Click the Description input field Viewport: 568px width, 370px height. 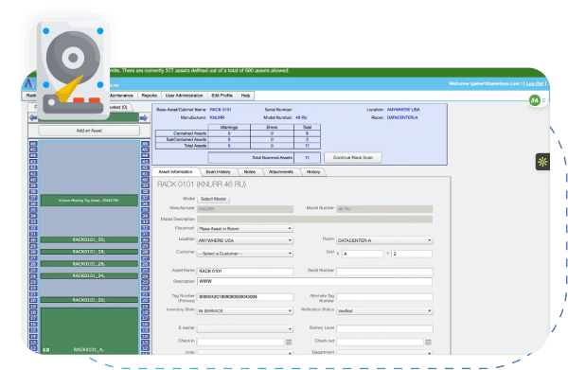pyautogui.click(x=314, y=281)
